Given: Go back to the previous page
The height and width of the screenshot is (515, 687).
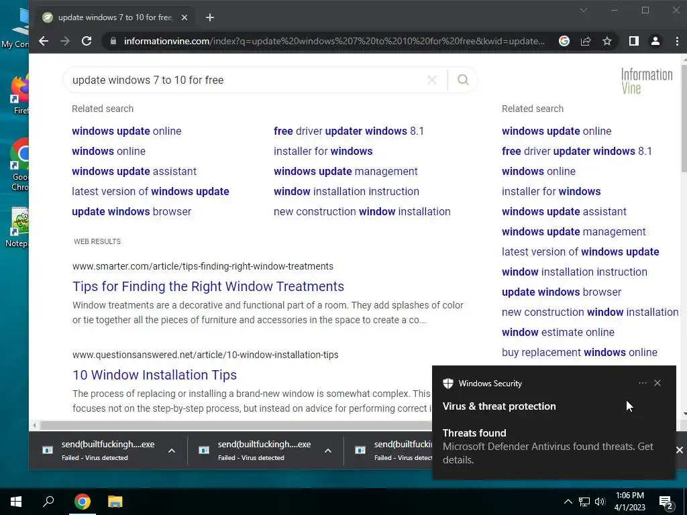Looking at the screenshot, I should [44, 41].
